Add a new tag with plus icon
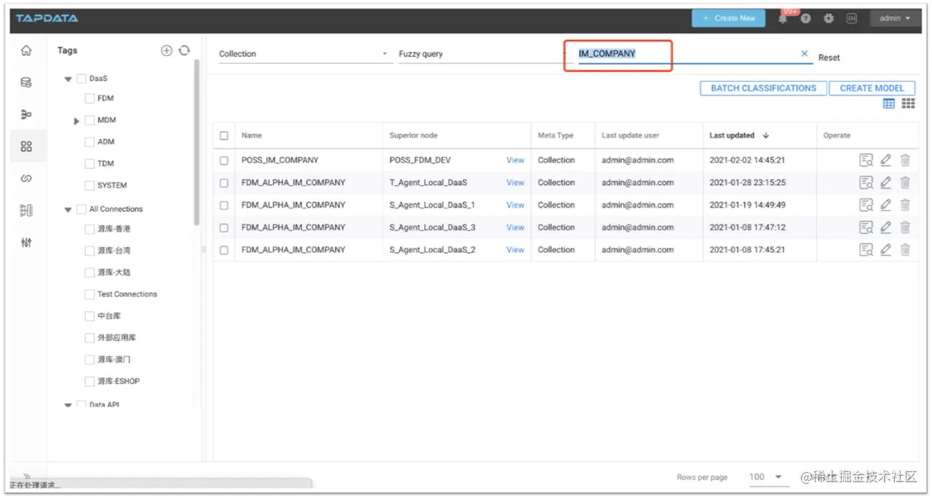This screenshot has height=499, width=932. [x=166, y=50]
